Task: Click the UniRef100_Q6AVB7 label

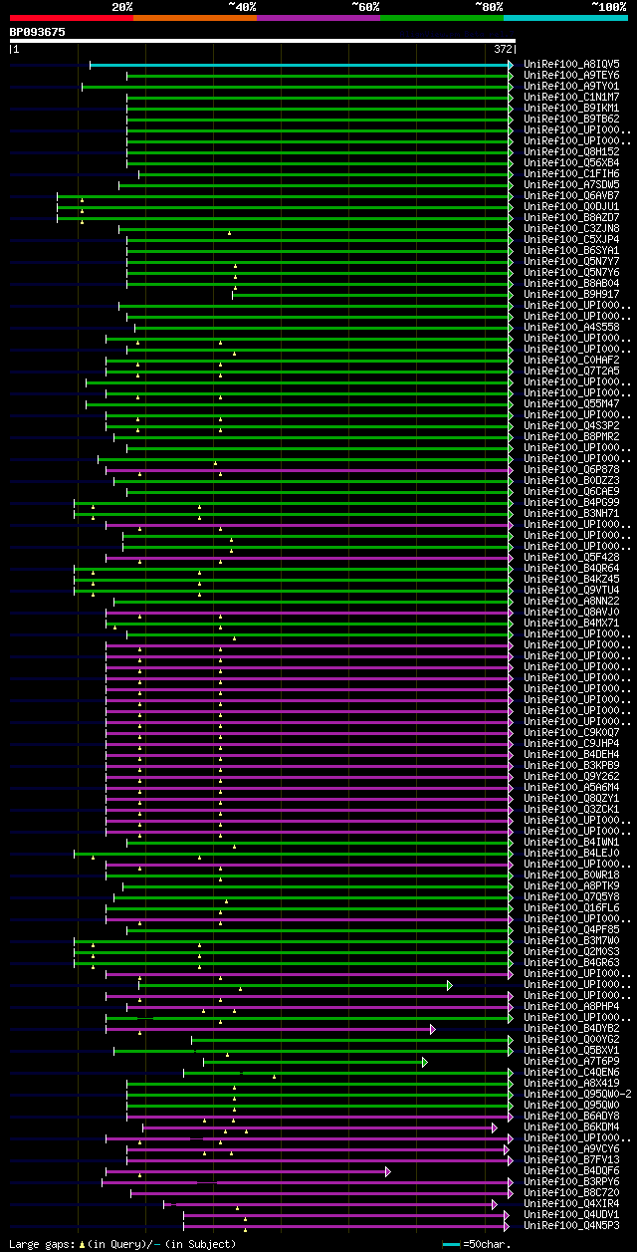Action: tap(571, 195)
